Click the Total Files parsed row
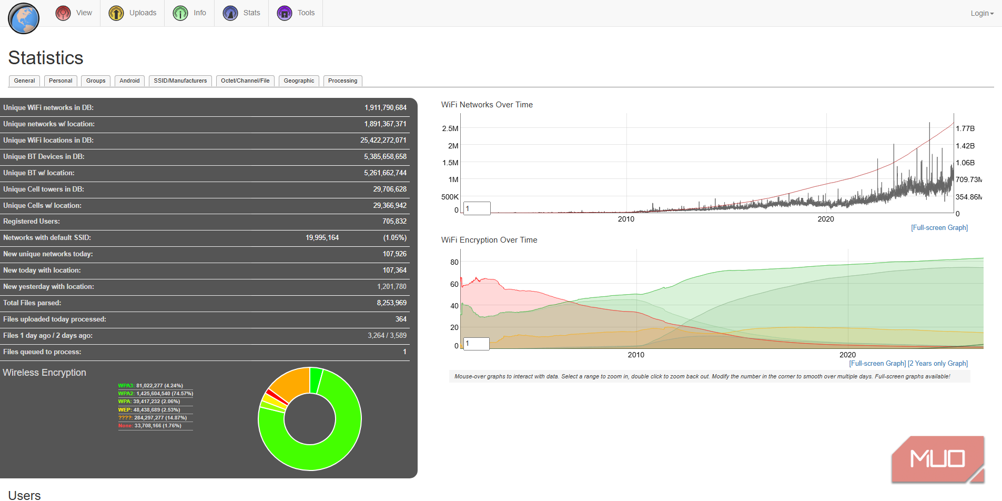 click(x=205, y=303)
